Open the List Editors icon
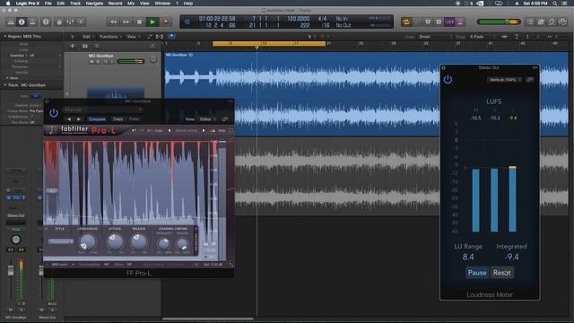 (530, 22)
